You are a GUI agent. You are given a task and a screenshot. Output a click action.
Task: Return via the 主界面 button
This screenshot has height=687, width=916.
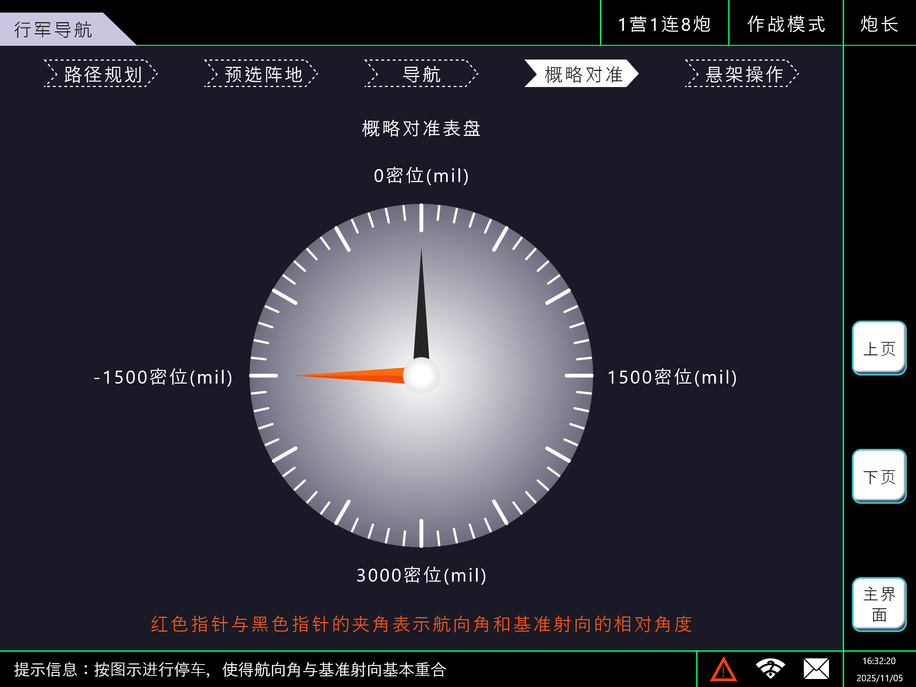879,604
